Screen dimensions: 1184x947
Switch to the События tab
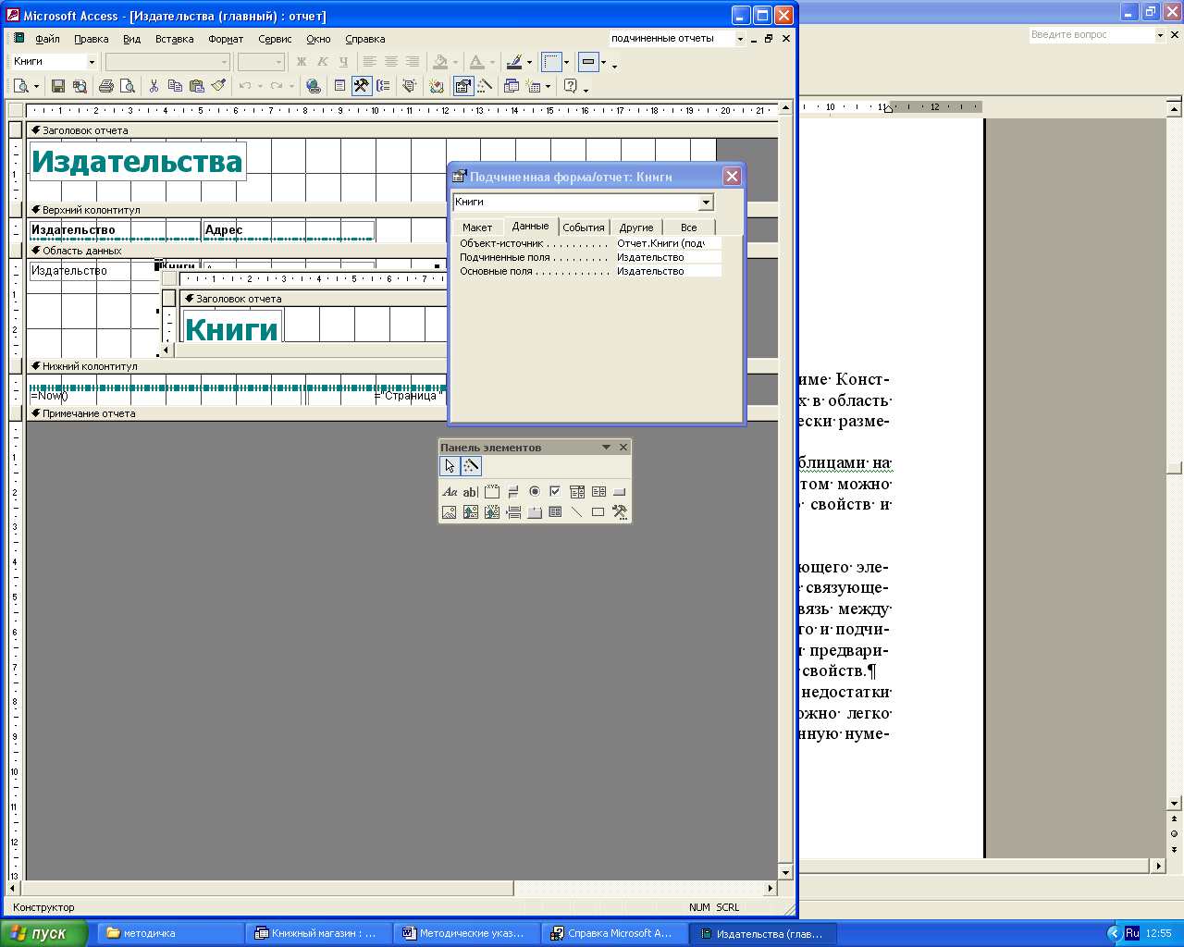coord(584,228)
